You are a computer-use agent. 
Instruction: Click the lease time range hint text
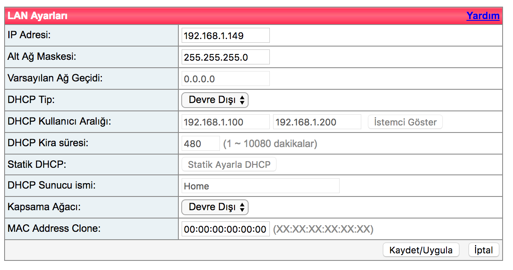coord(270,144)
